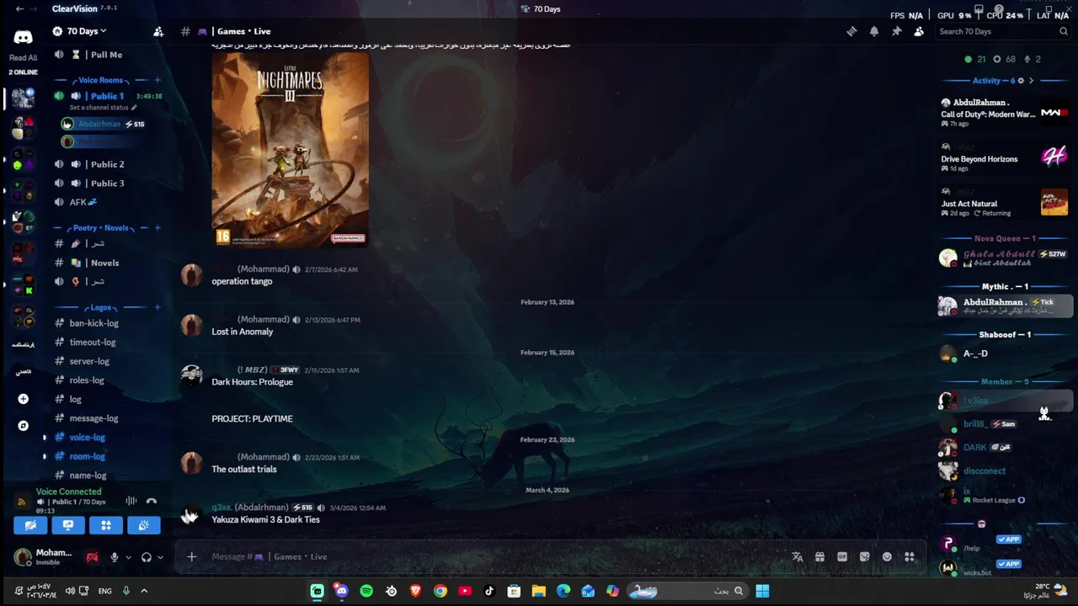Open Google Chrome from the Windows taskbar
The image size is (1078, 606).
tap(440, 591)
